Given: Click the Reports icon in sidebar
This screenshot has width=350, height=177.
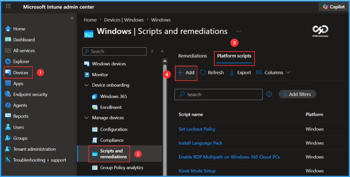Looking at the screenshot, I should 8,116.
